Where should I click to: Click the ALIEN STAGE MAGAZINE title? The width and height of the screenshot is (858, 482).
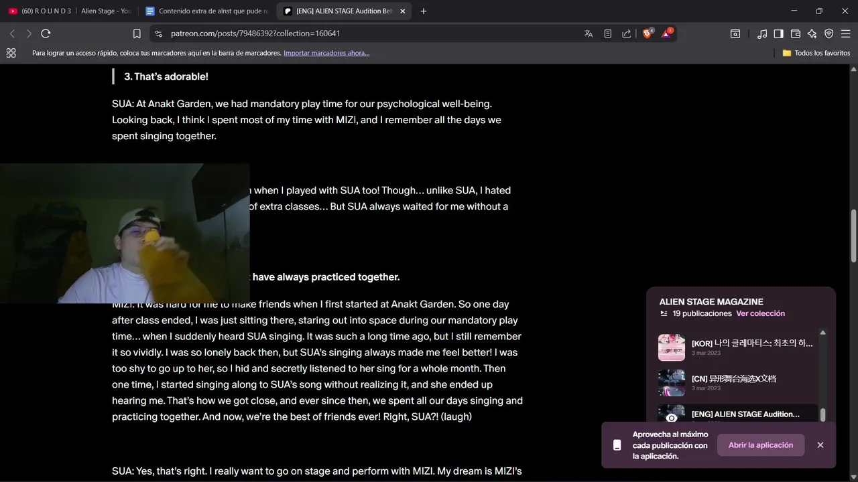click(x=711, y=302)
